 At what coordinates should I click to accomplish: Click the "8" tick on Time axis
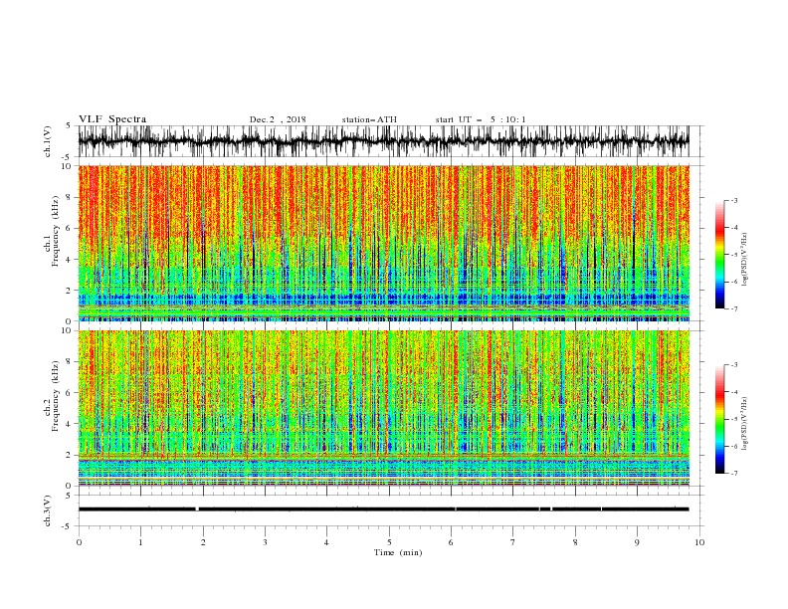(x=575, y=542)
